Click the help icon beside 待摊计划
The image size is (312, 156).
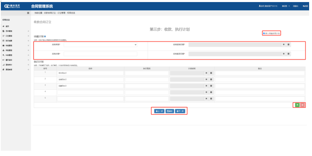coord(45,37)
